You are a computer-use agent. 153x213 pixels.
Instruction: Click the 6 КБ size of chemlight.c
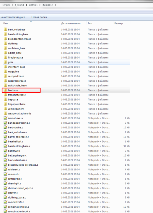[127, 183]
